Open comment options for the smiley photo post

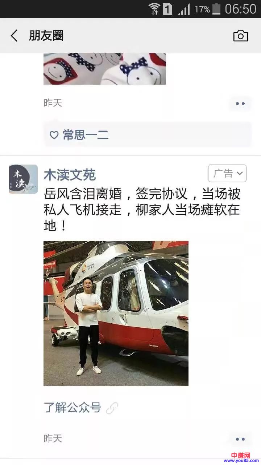point(240,104)
